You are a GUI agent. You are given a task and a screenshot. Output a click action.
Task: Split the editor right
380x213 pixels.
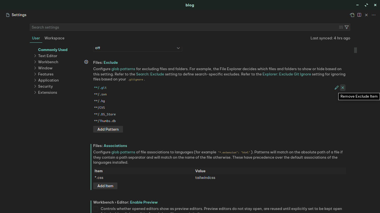pyautogui.click(x=359, y=15)
